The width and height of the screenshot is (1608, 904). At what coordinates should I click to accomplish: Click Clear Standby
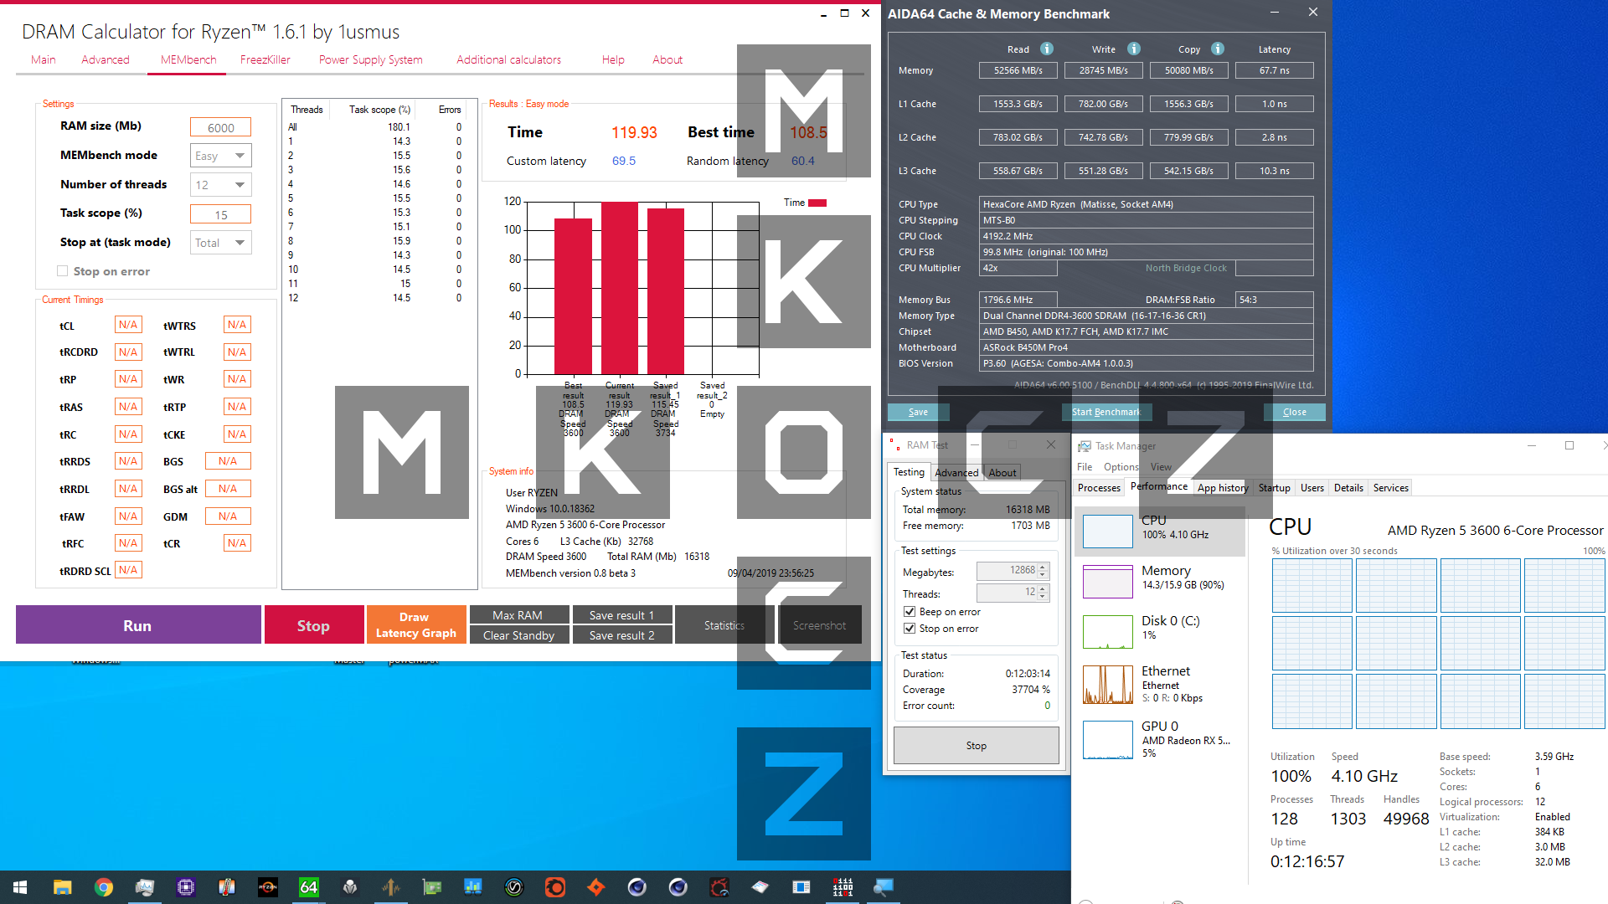click(518, 635)
